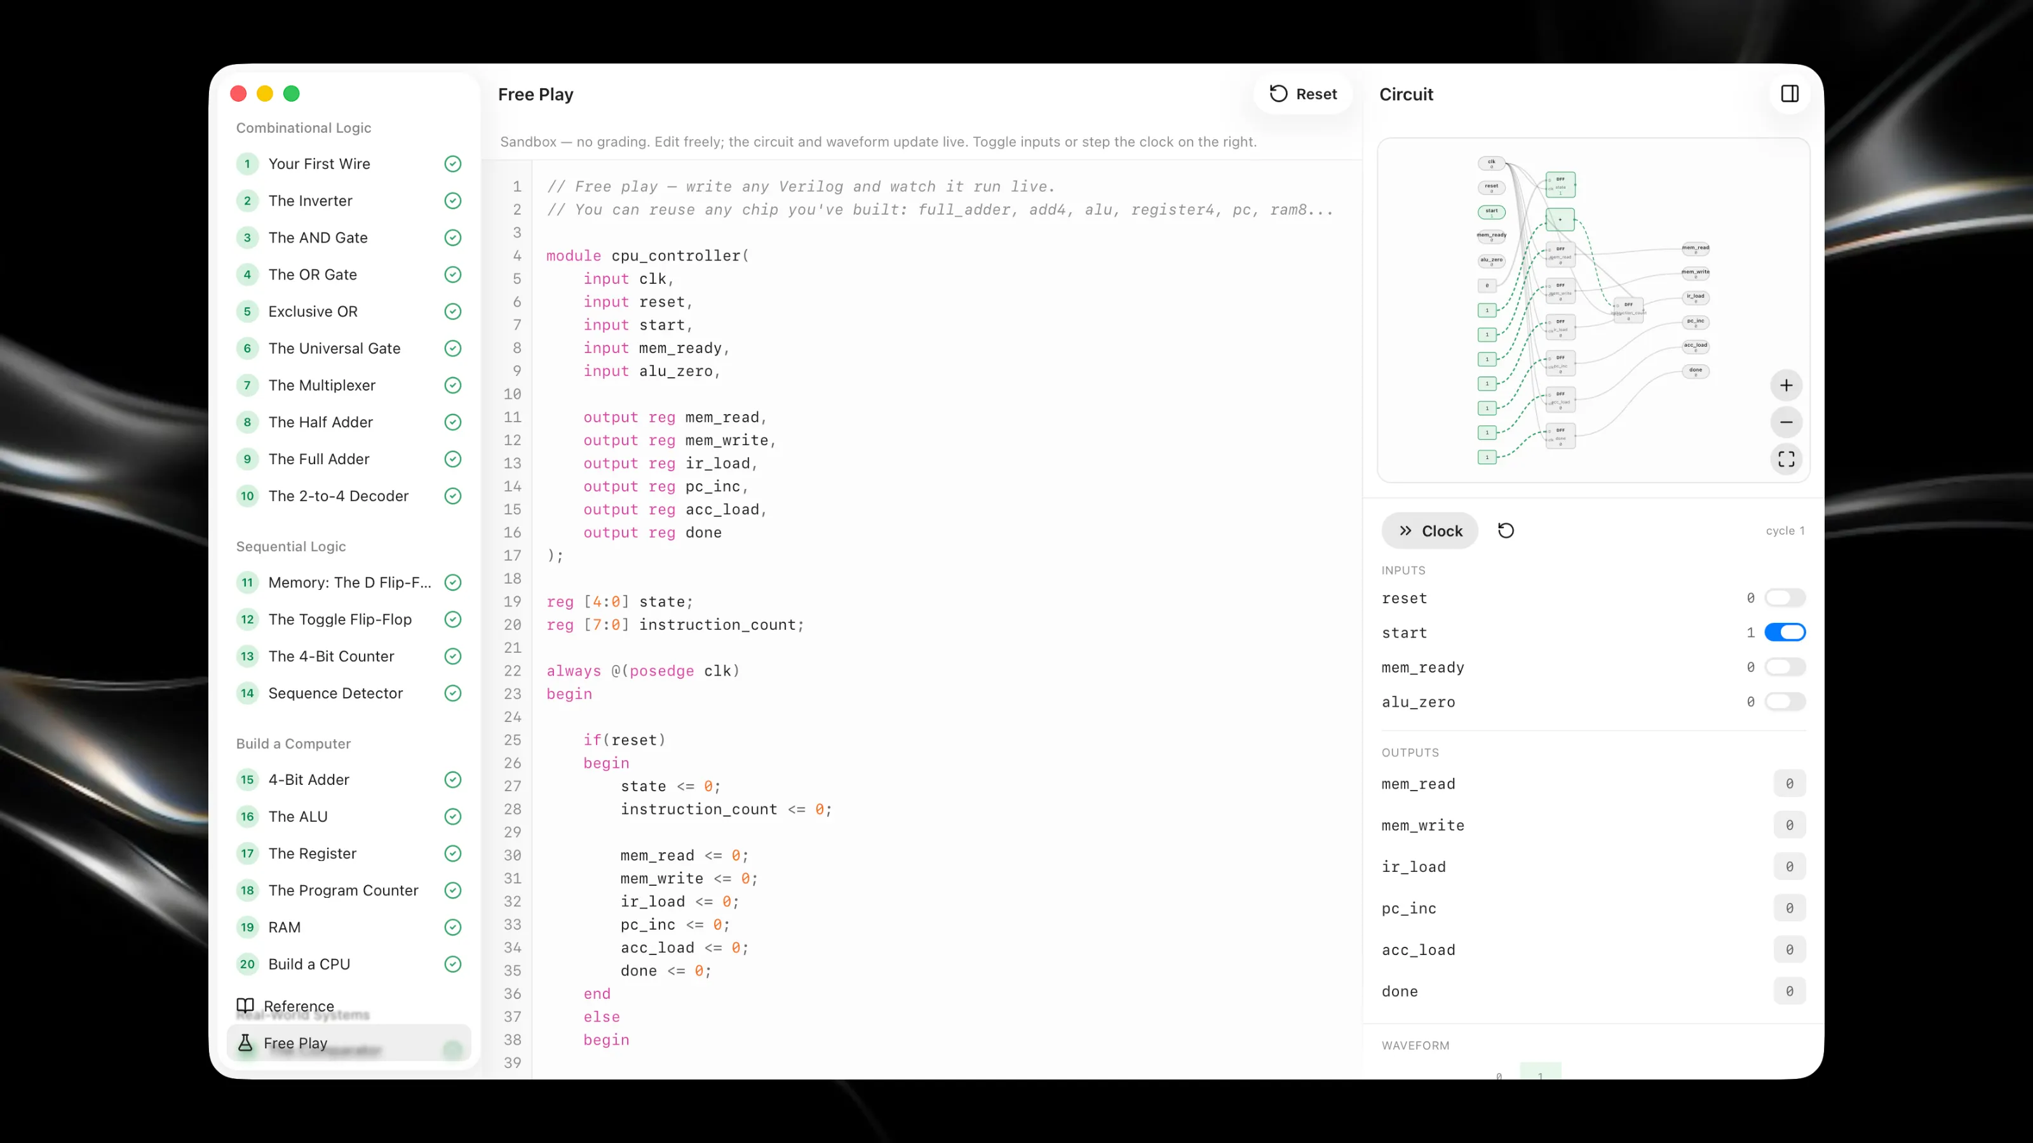
Task: Click the clock cycle reset icon
Action: (x=1506, y=531)
